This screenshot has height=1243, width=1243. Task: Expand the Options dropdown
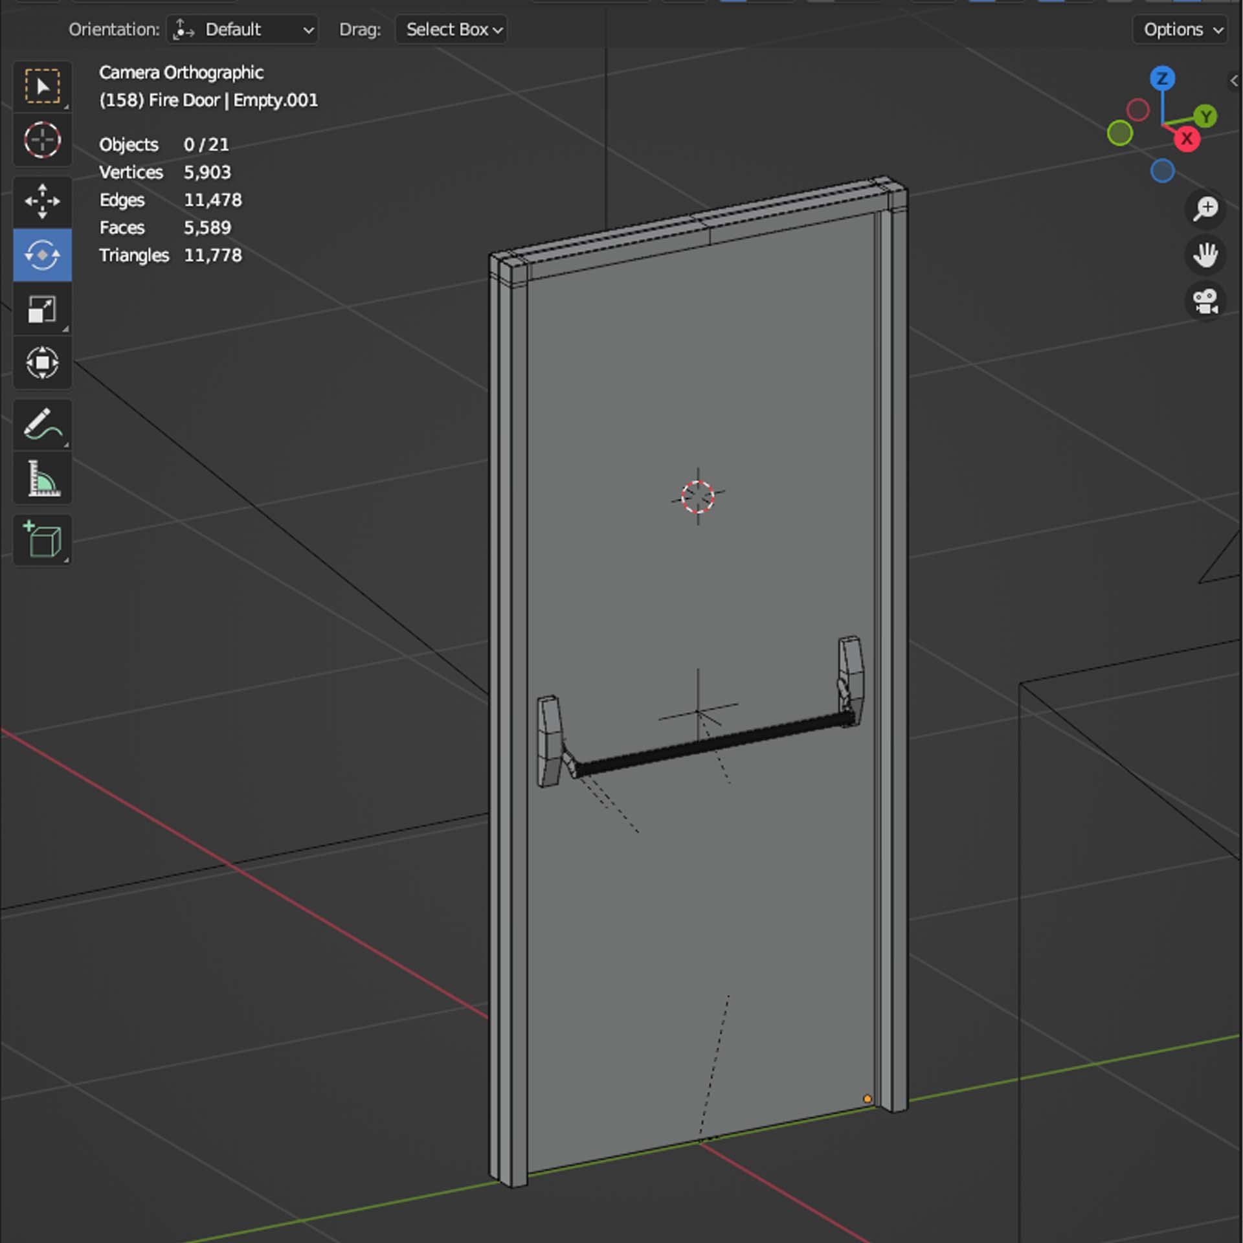pyautogui.click(x=1181, y=30)
